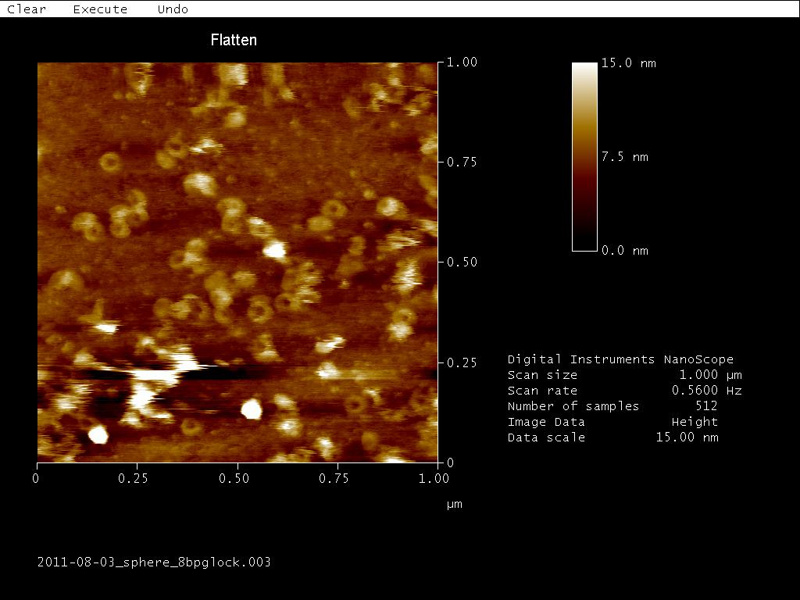Click the height color scale bar

tap(584, 156)
